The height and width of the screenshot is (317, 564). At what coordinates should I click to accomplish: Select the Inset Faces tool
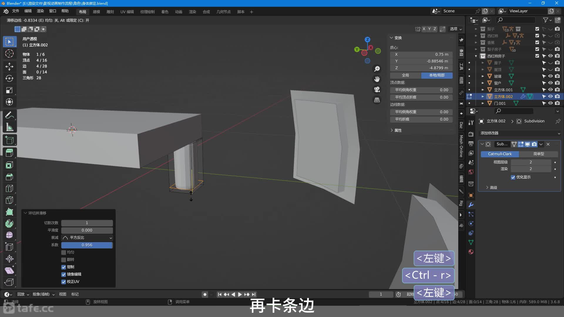9,165
